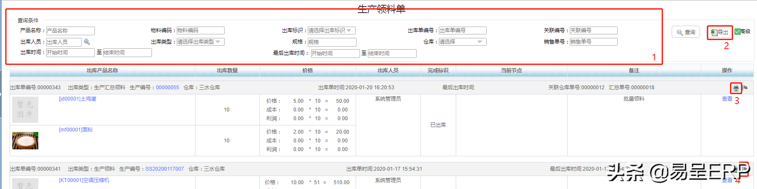The image size is (757, 189).
Task: Click placeholder image for 土鸡蛋 product
Action: [x=25, y=110]
